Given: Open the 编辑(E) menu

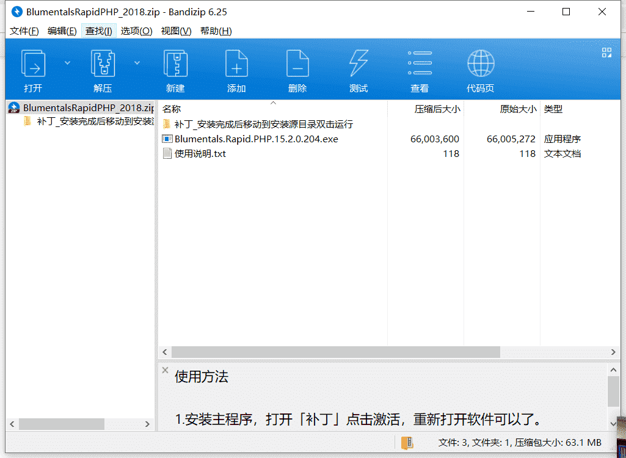Looking at the screenshot, I should click(x=62, y=31).
